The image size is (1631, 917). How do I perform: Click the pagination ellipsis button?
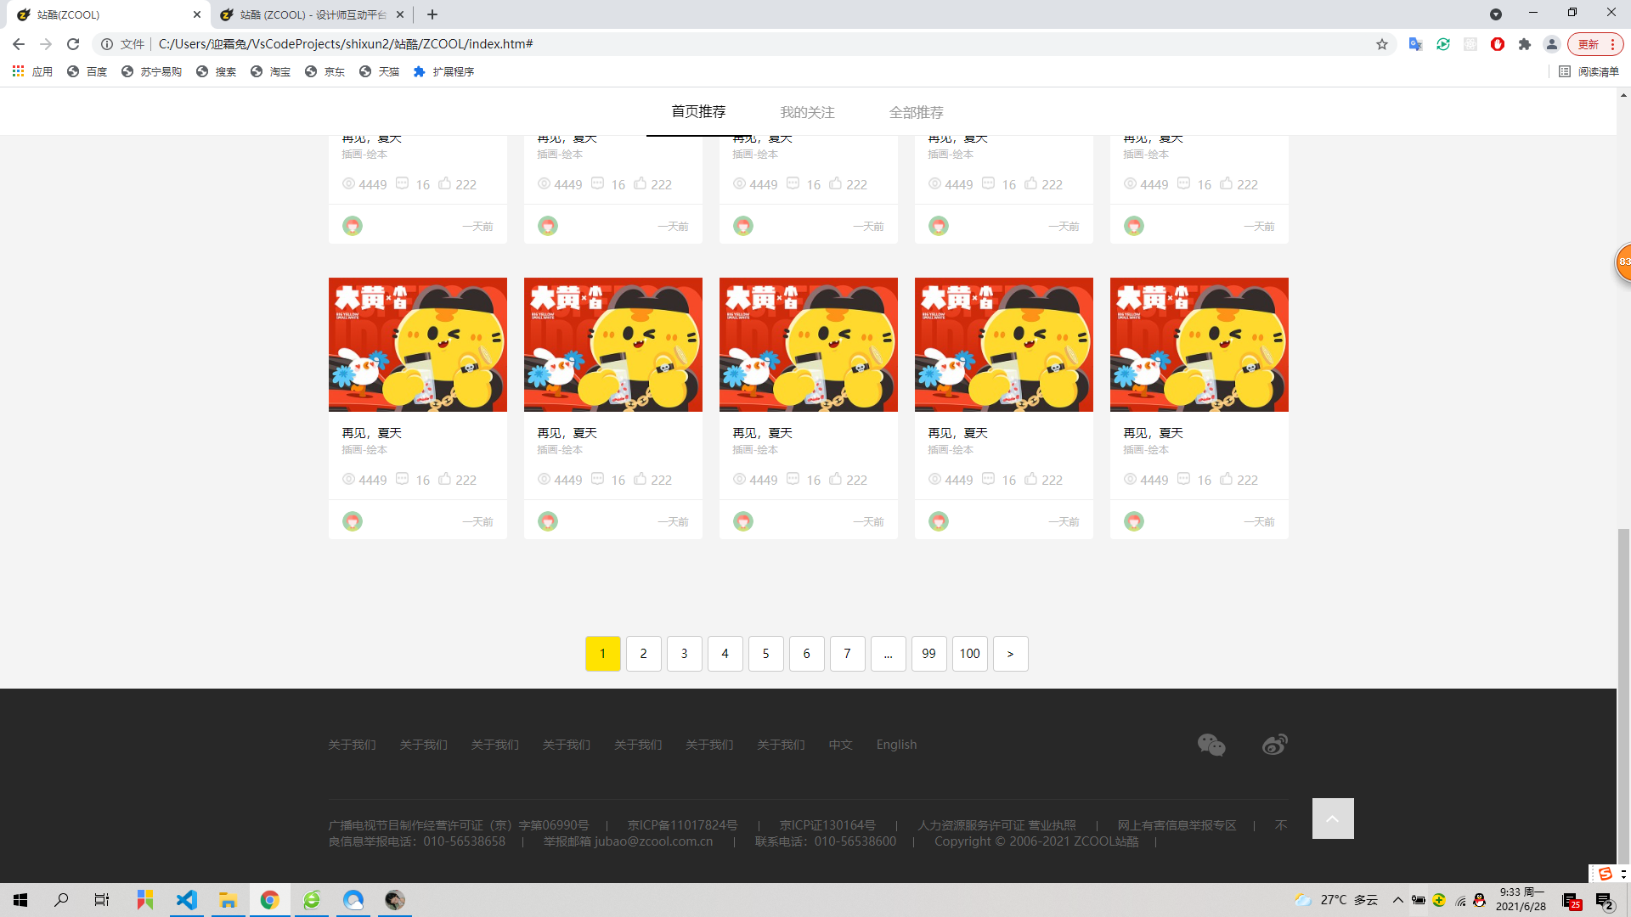click(889, 654)
